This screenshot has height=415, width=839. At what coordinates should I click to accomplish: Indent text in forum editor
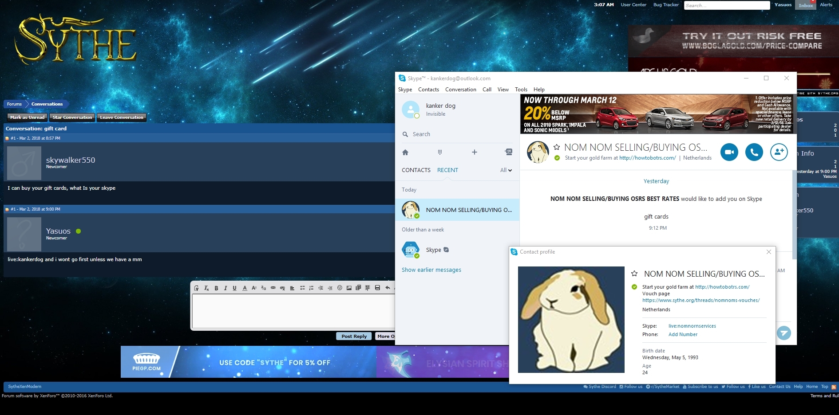(330, 288)
